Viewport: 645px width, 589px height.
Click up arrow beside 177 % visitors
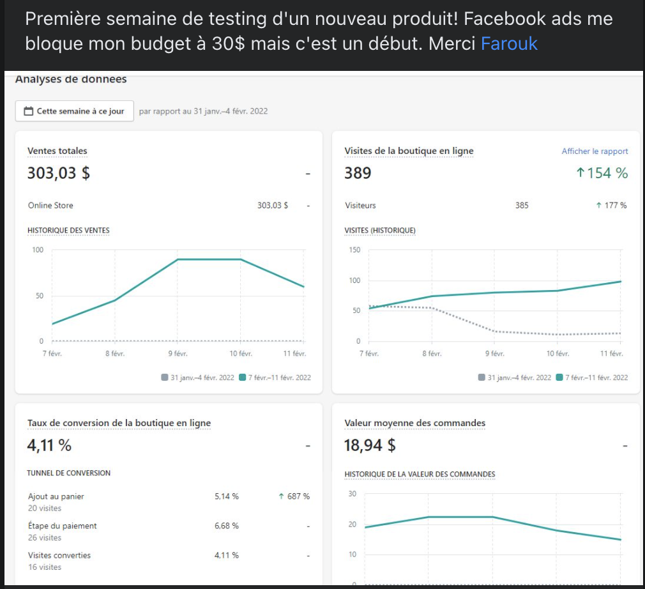(598, 206)
